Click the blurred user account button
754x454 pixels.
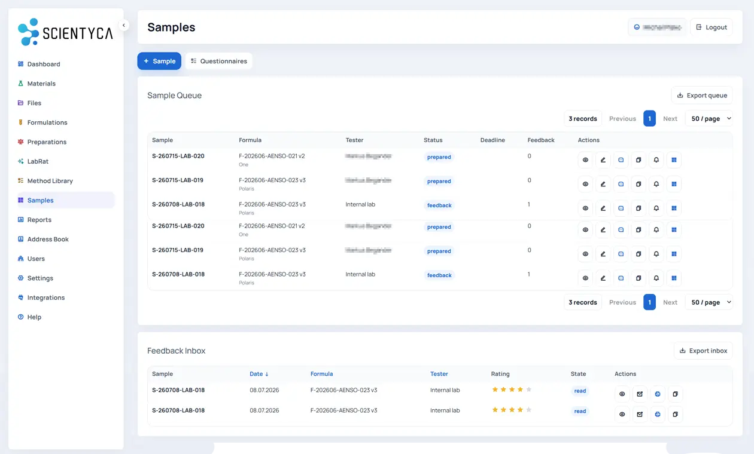point(657,27)
